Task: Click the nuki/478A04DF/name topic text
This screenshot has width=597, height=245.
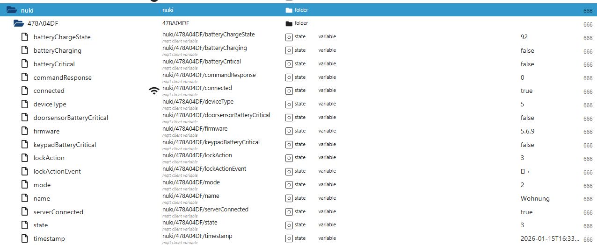Action: (x=190, y=196)
